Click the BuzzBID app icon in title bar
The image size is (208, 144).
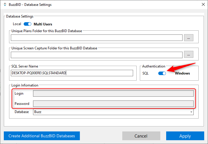4,5
